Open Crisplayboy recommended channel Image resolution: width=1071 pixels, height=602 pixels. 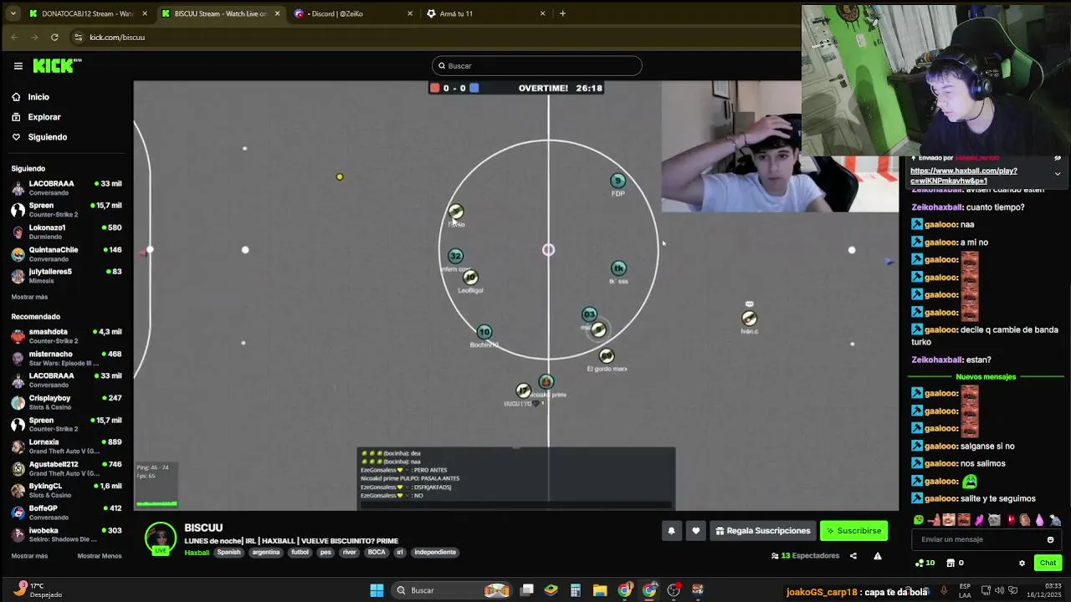(66, 402)
